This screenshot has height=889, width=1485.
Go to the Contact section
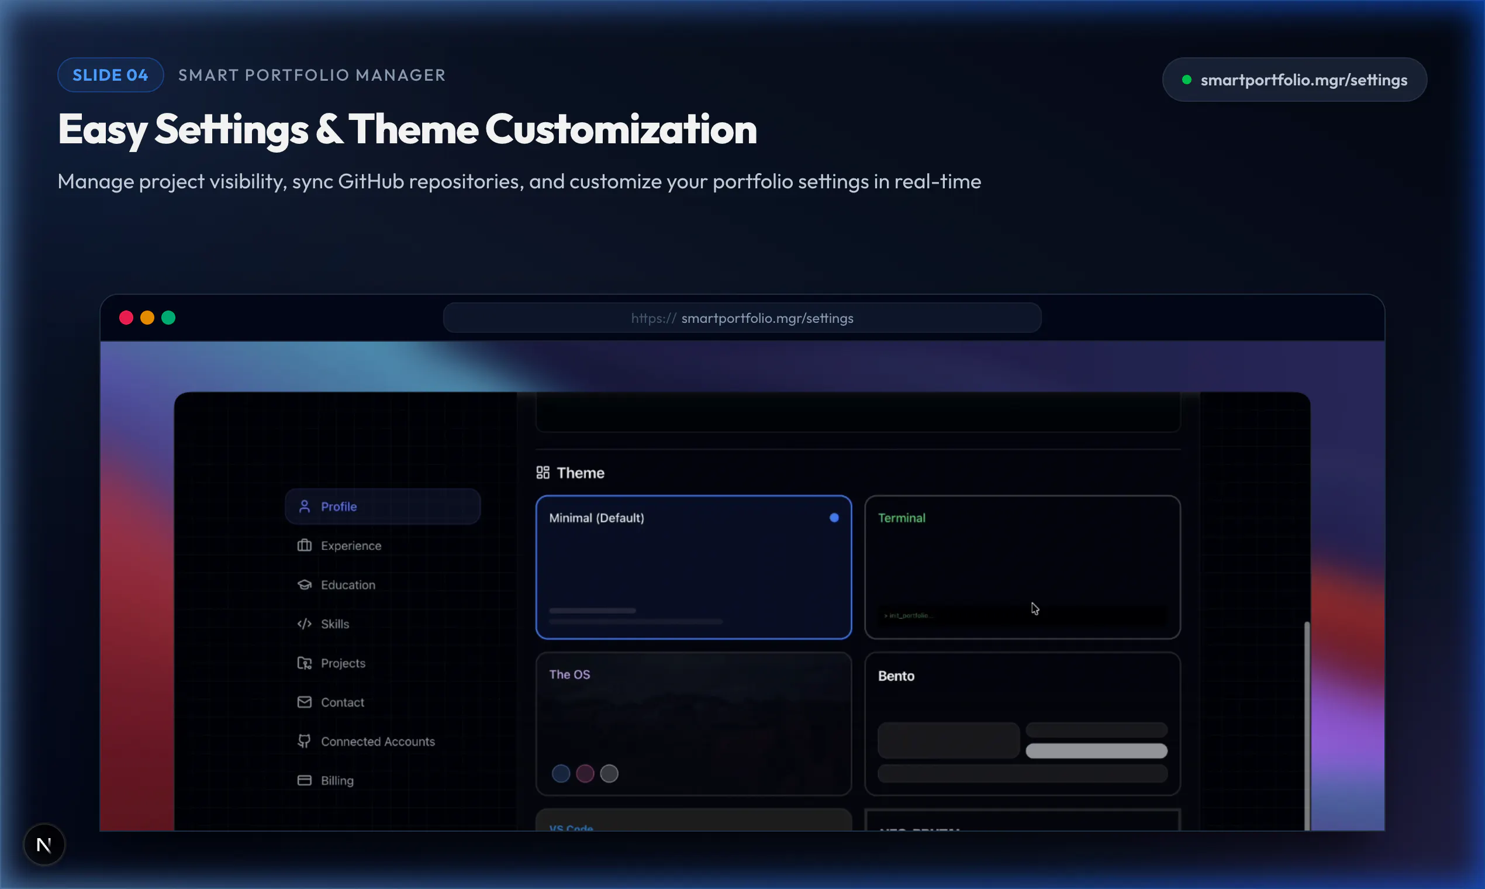(x=382, y=702)
